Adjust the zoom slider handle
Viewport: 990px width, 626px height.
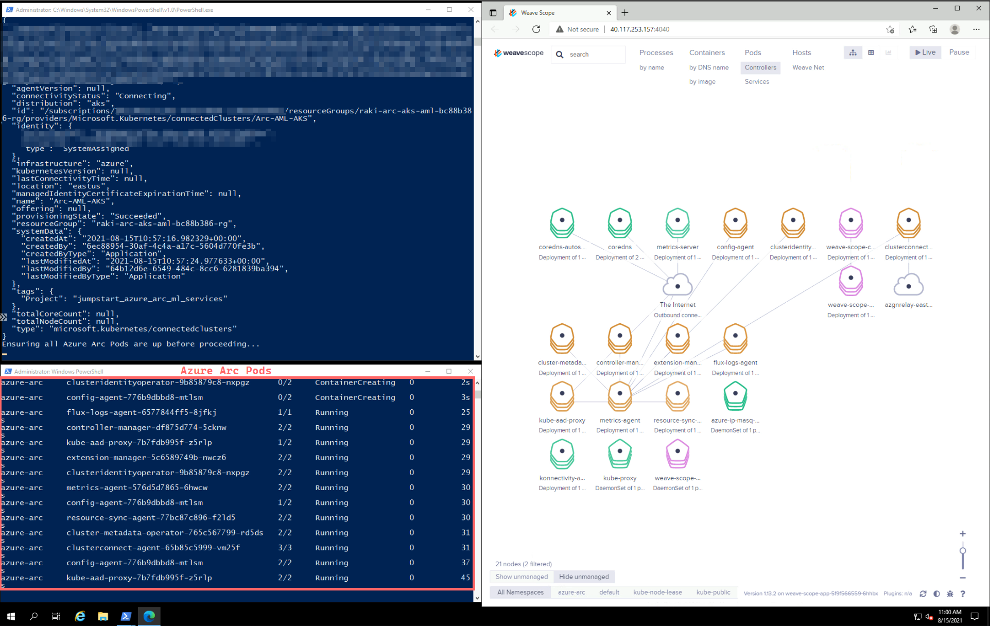click(x=963, y=551)
